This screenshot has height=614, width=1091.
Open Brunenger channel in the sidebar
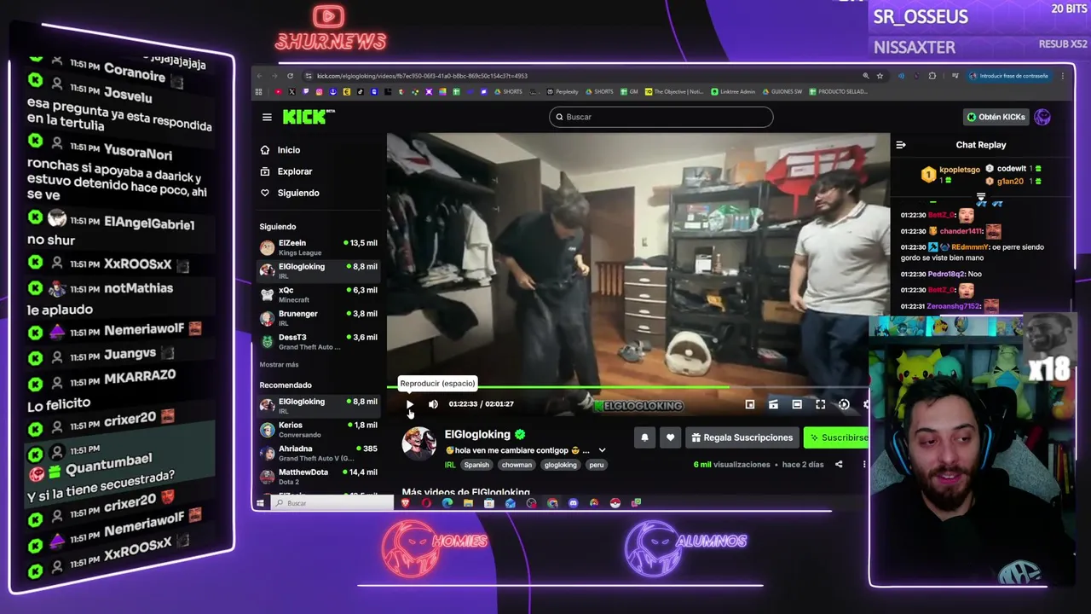click(x=318, y=317)
